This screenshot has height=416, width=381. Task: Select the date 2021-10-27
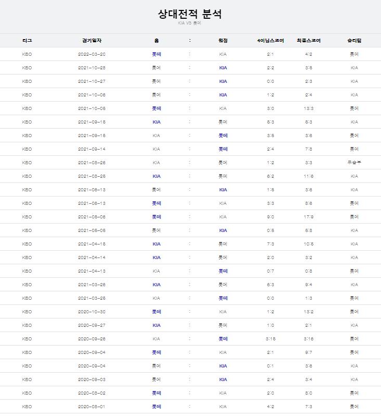point(92,81)
